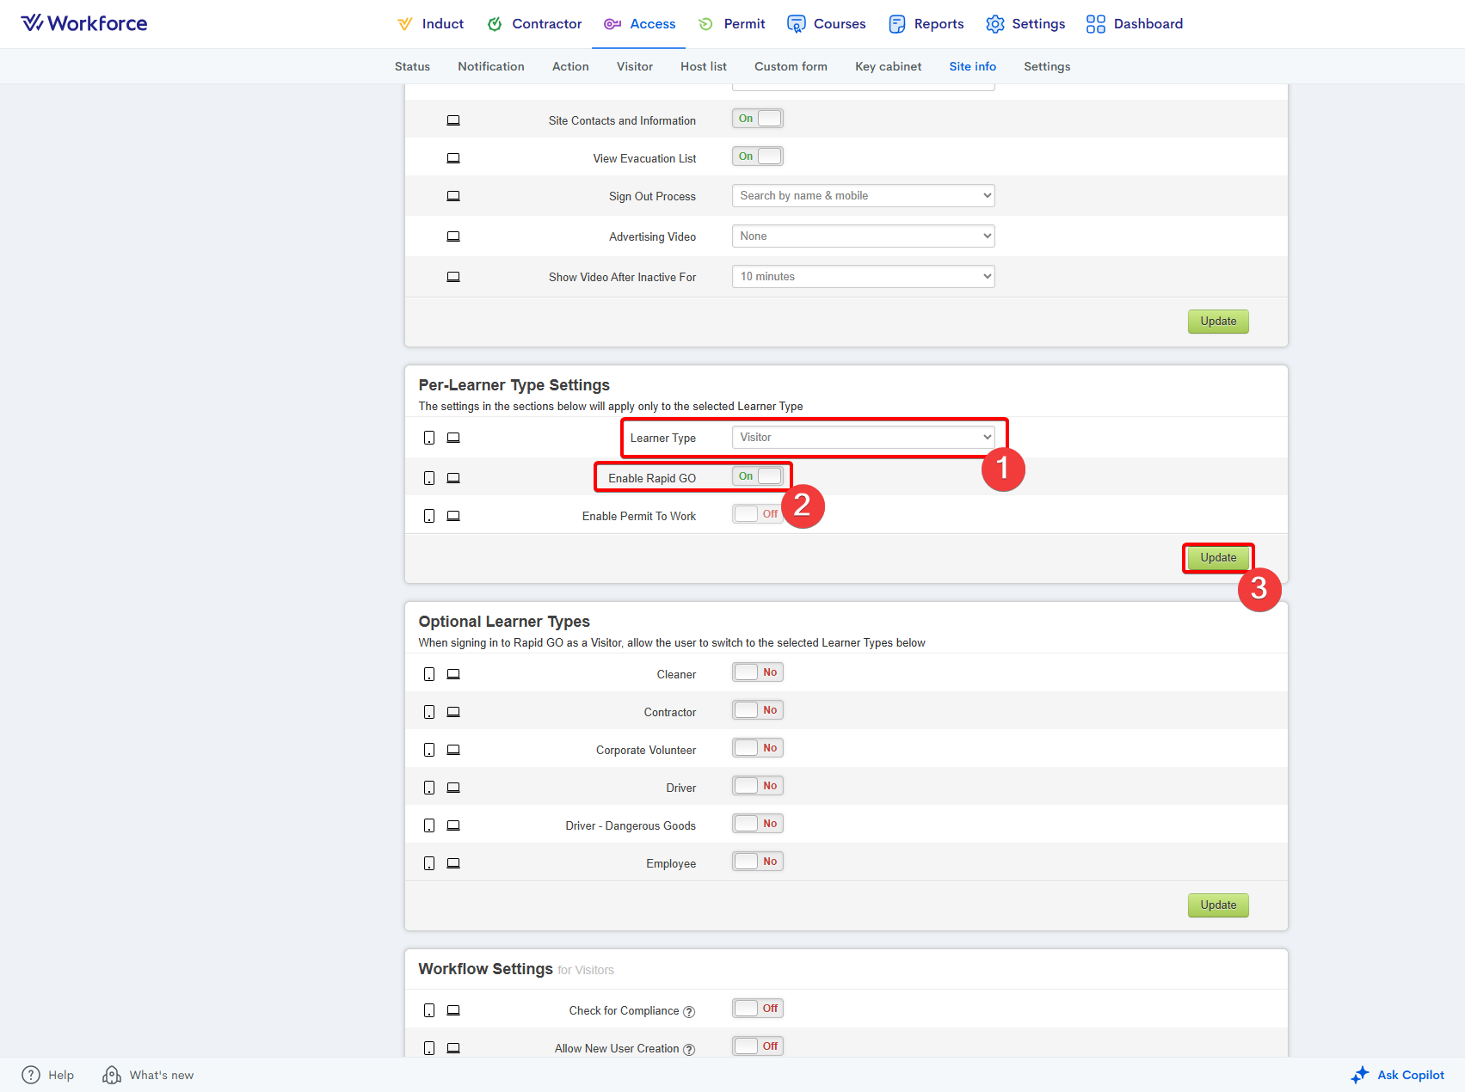Switch to the Key cabinet tab
1465x1092 pixels.
[x=888, y=67]
